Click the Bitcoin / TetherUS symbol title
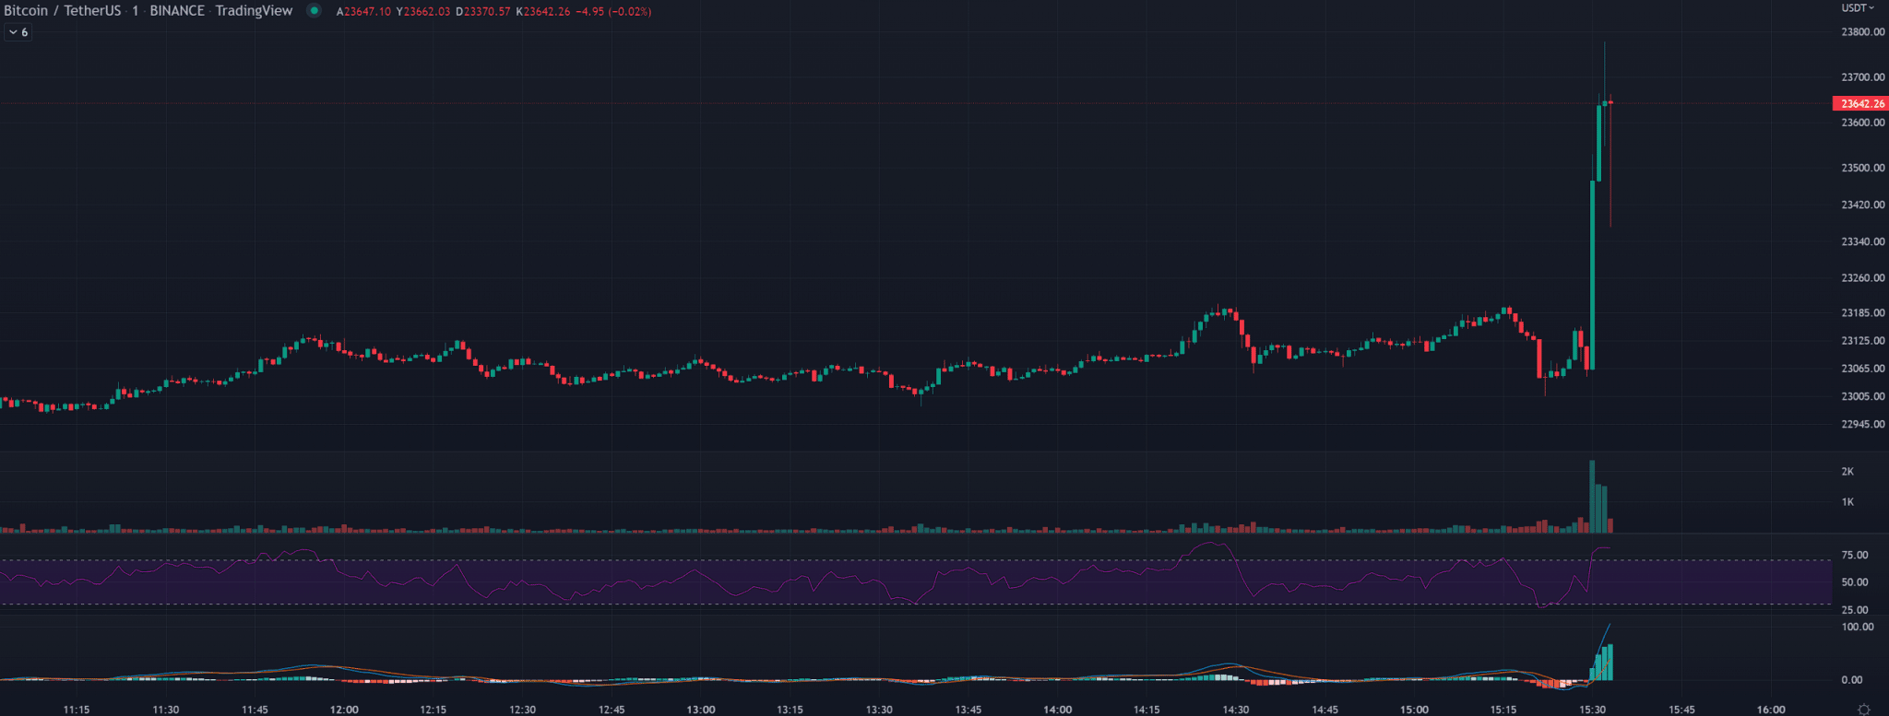The image size is (1889, 716). point(61,11)
